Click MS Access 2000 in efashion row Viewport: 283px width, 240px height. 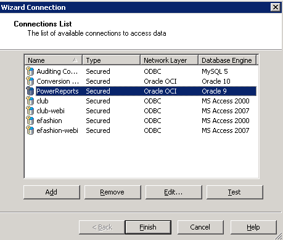(x=226, y=121)
